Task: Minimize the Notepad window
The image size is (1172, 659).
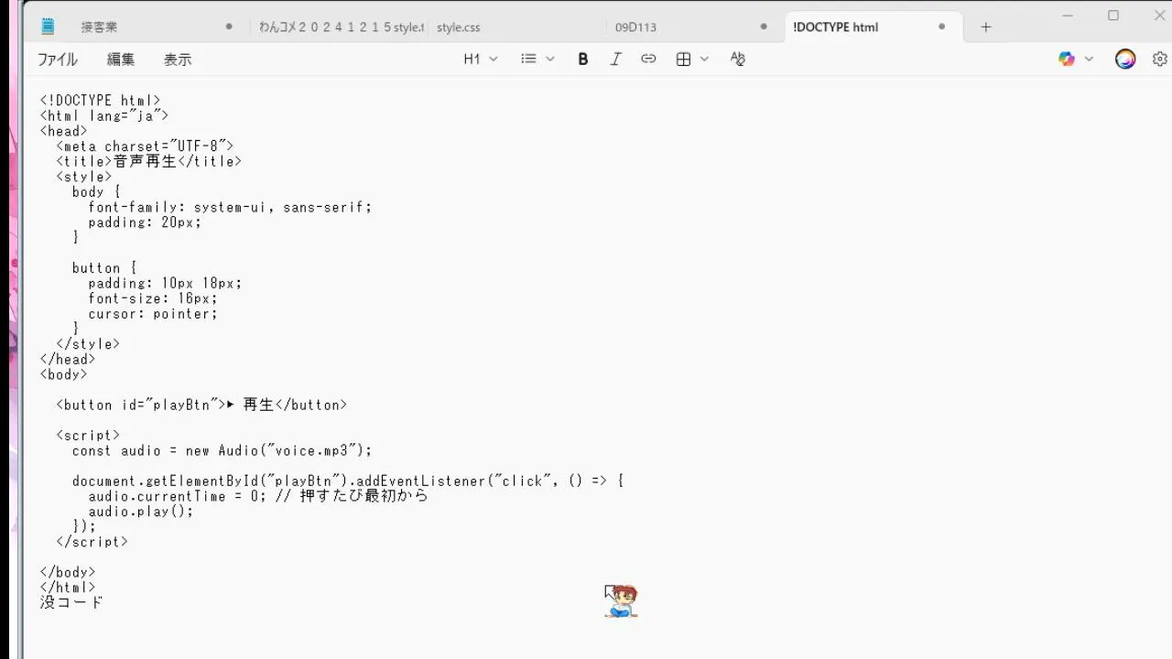Action: point(1069,16)
